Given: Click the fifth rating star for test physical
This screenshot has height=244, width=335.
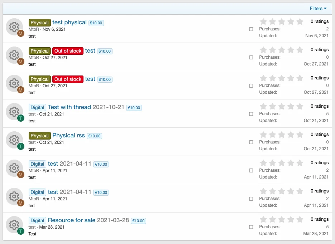Looking at the screenshot, I should coord(300,22).
